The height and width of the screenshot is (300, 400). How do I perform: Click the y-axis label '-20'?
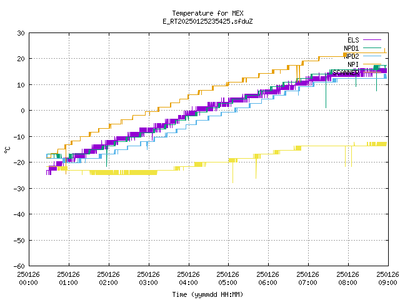point(19,162)
